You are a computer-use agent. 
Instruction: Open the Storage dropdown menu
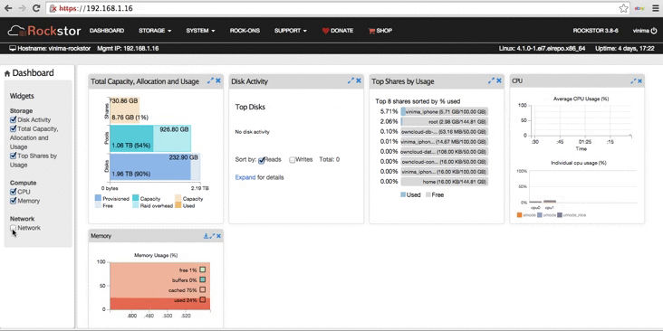point(155,31)
